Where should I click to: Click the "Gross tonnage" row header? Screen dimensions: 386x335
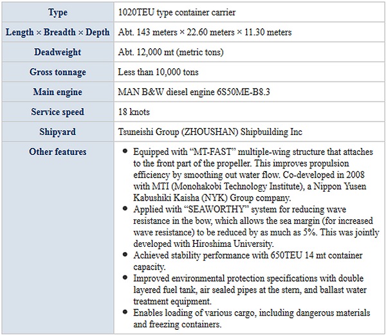coord(58,72)
